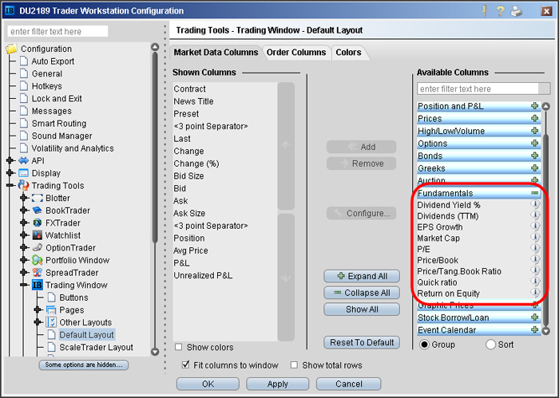559x398 pixels.
Task: Expand the Options column group
Action: [534, 143]
